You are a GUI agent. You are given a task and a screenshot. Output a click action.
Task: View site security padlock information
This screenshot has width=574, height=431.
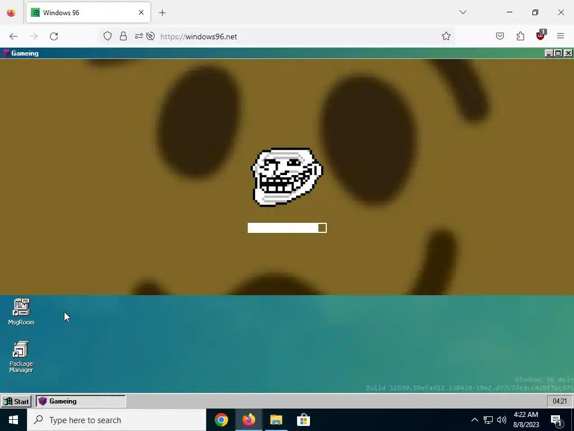click(x=123, y=36)
